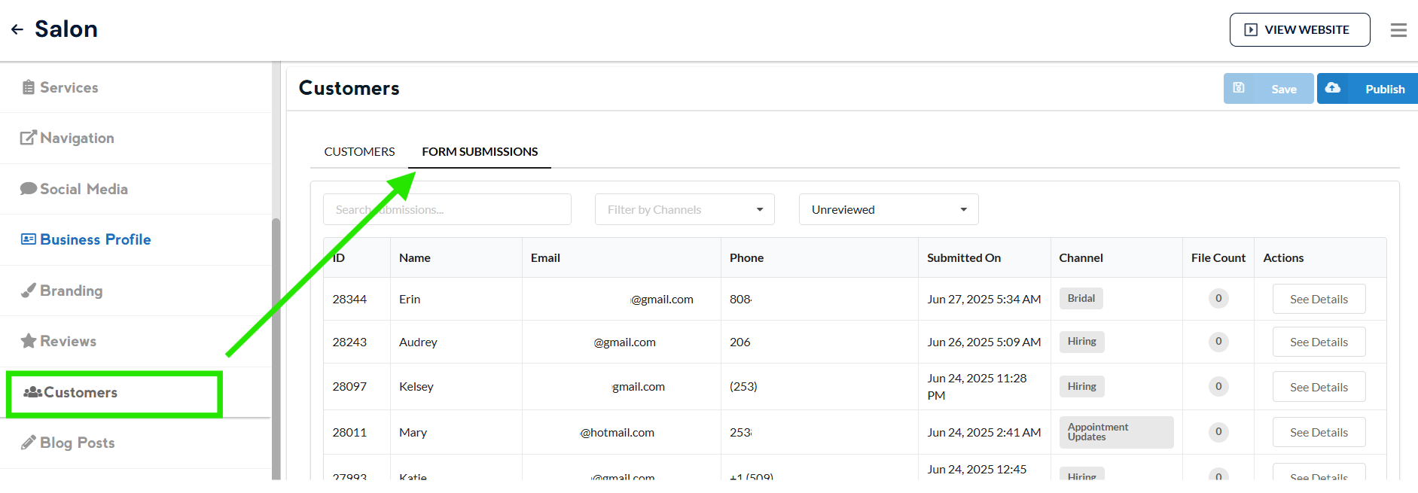Select the Form Submissions tab
The height and width of the screenshot is (493, 1418).
coord(480,151)
